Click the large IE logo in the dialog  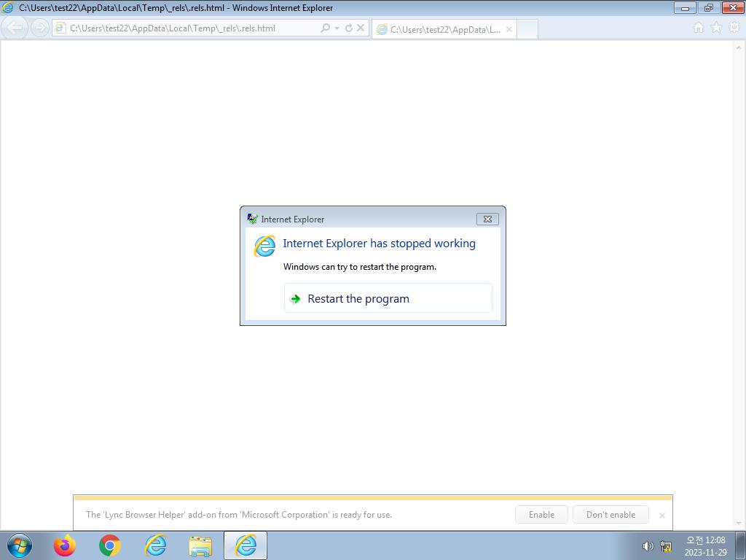pos(264,246)
